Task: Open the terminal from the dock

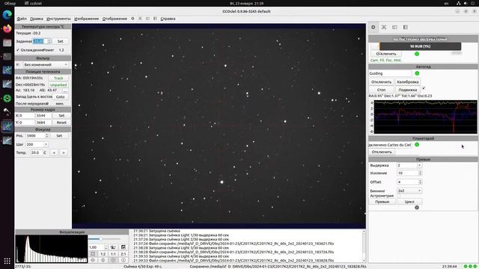Action: 7,57
